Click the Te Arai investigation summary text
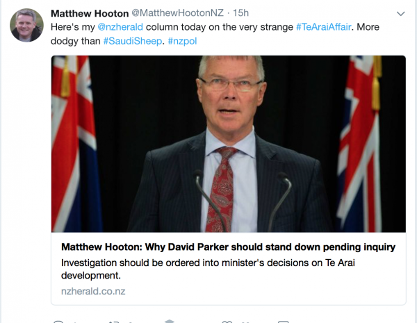The width and height of the screenshot is (417, 323). [208, 269]
